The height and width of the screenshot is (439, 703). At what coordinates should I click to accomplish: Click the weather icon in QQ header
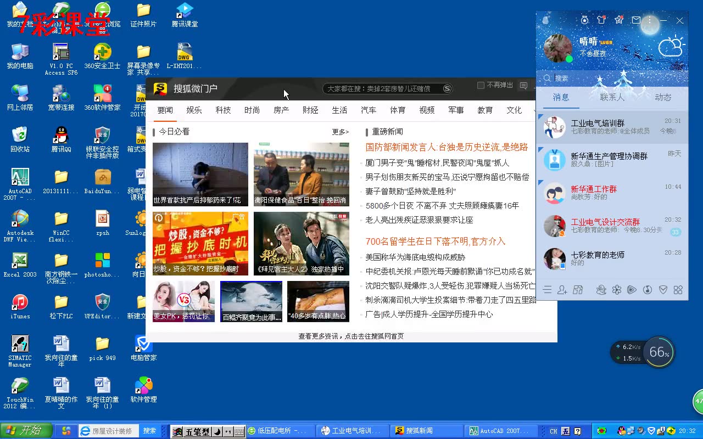[671, 46]
